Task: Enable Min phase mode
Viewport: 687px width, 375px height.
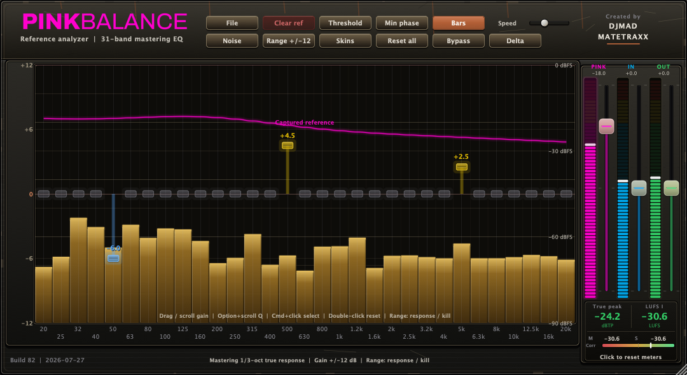Action: click(402, 23)
